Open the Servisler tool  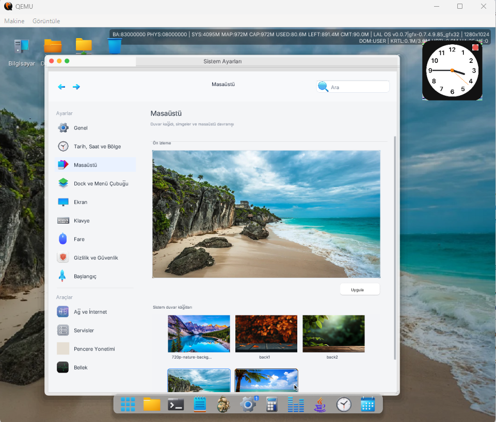95,330
